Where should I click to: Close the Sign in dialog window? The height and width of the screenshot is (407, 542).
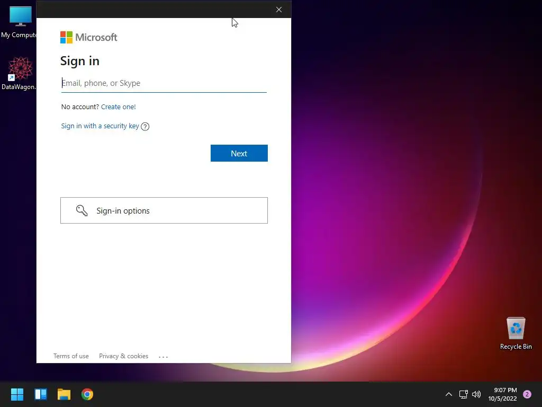pyautogui.click(x=278, y=10)
